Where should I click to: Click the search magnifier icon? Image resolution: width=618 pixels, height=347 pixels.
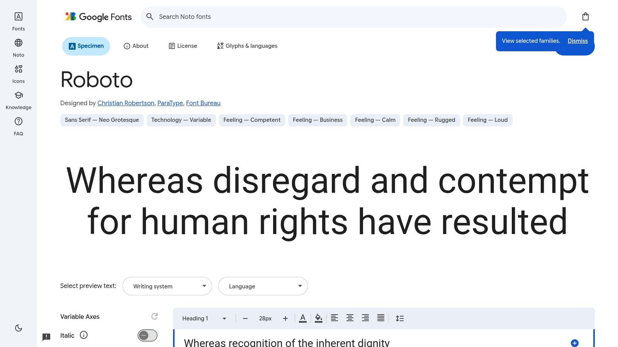(x=150, y=17)
